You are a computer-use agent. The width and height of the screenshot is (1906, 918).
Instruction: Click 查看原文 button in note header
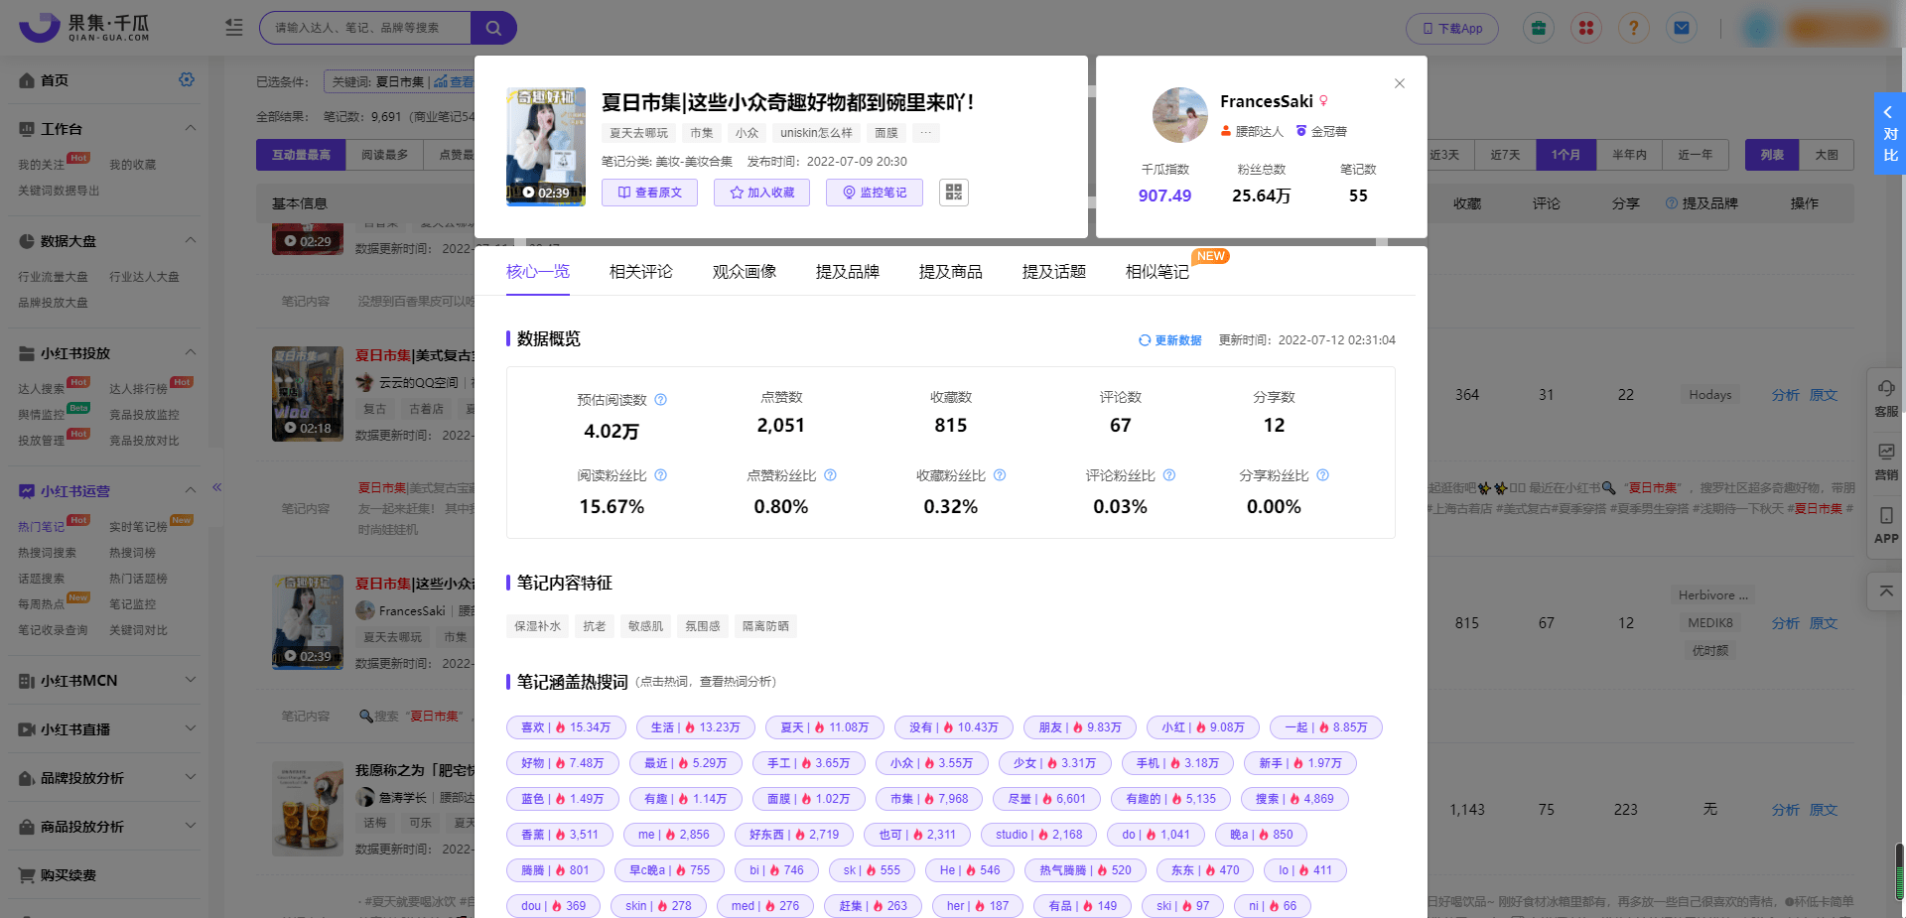point(649,193)
